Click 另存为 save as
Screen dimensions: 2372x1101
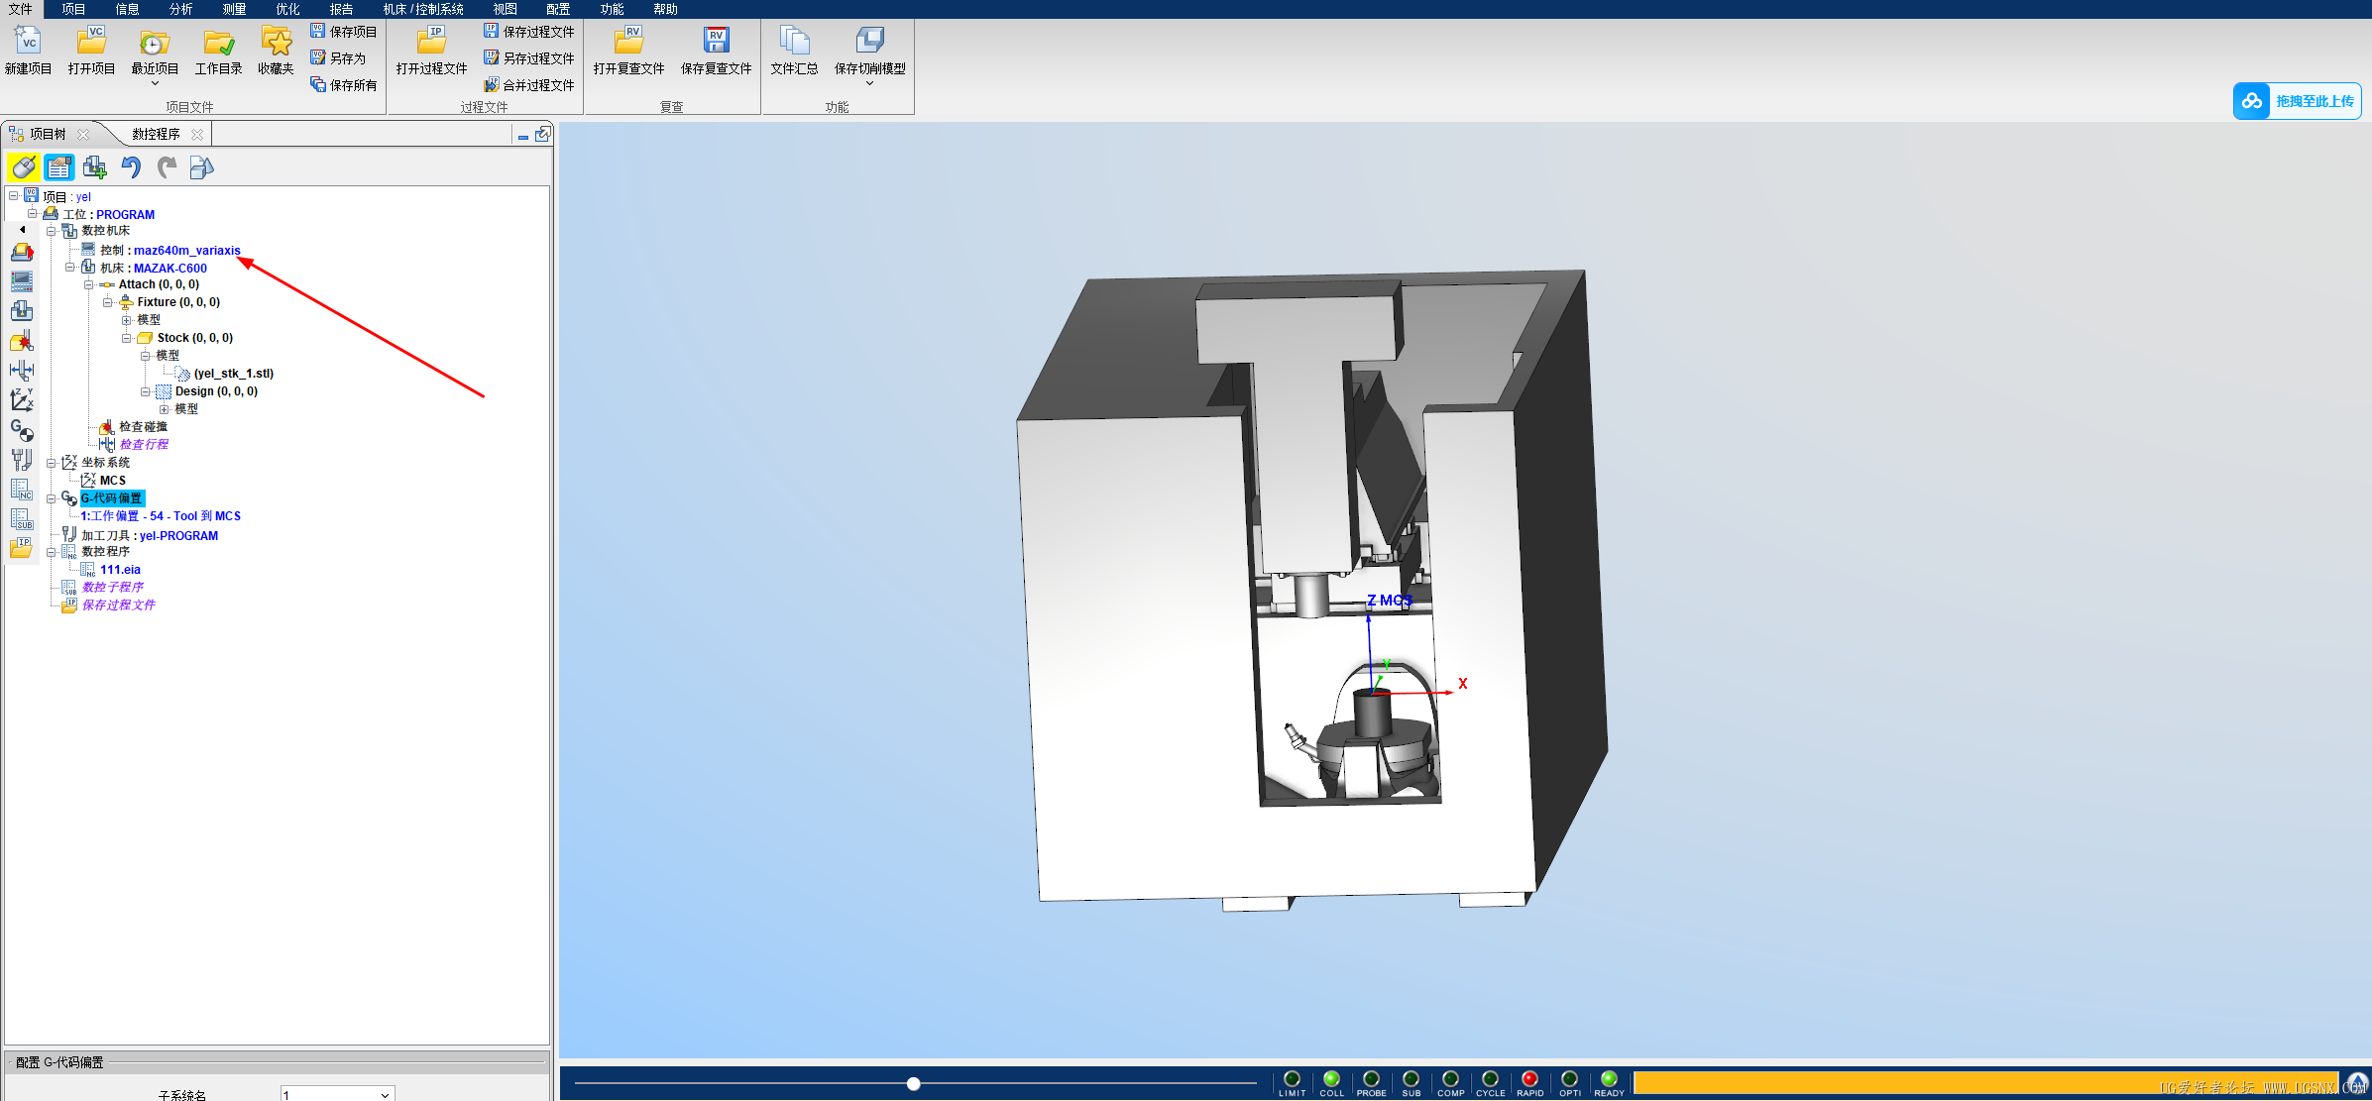(x=338, y=58)
